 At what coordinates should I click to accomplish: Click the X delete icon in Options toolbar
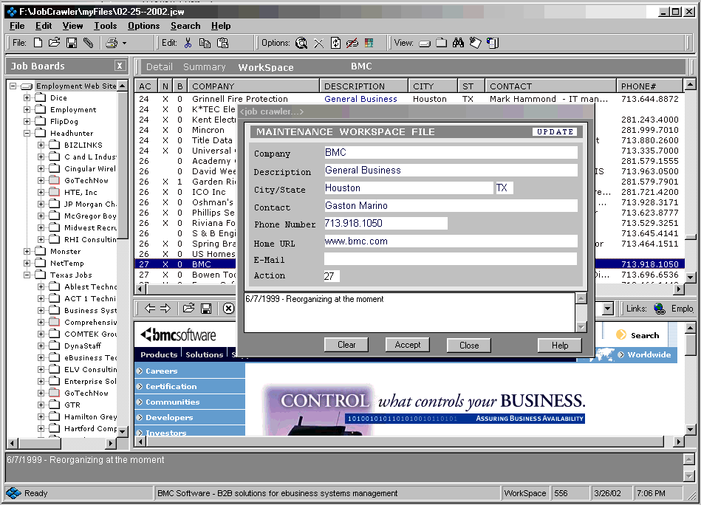[318, 44]
